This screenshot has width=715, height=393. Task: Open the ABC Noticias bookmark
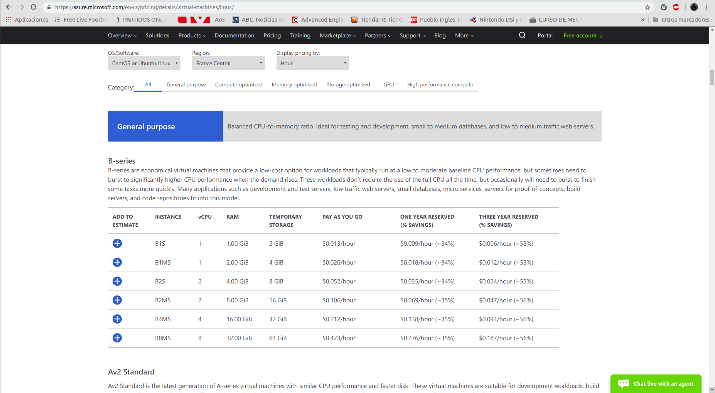point(258,20)
